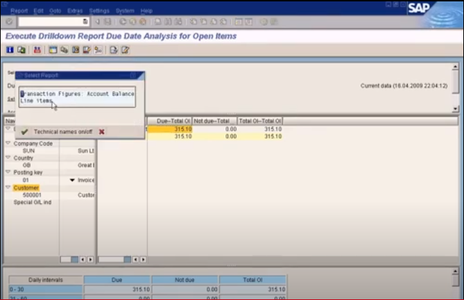This screenshot has width=464, height=300.
Task: Click the second application toolbar icon with green arrow
Action: point(22,50)
